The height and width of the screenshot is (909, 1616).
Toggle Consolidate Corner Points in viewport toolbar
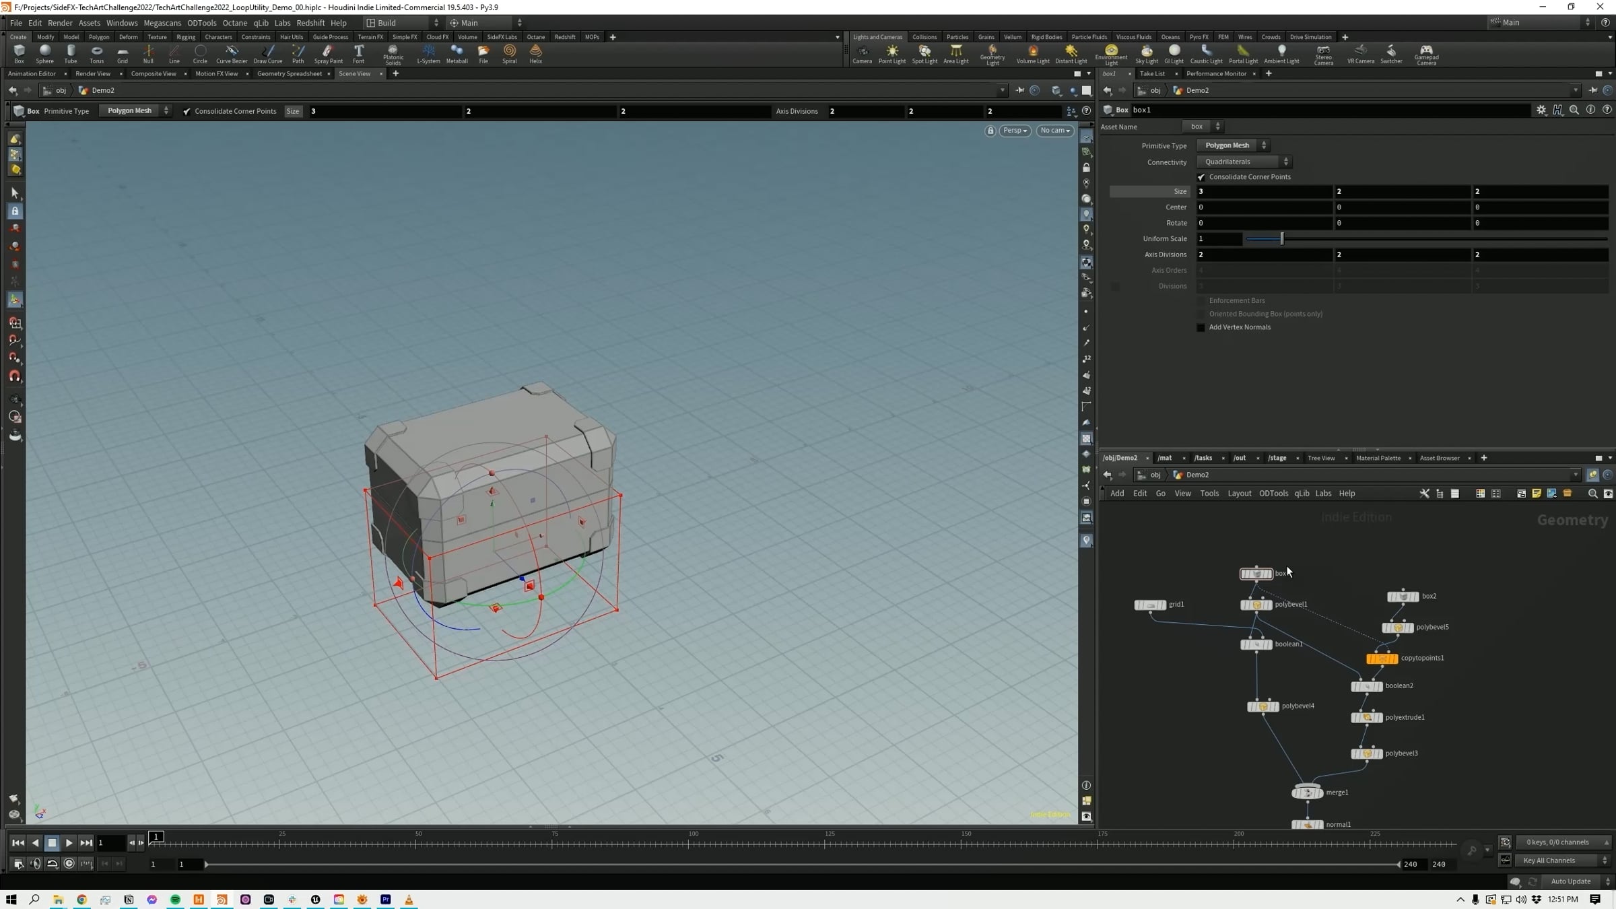click(x=187, y=111)
